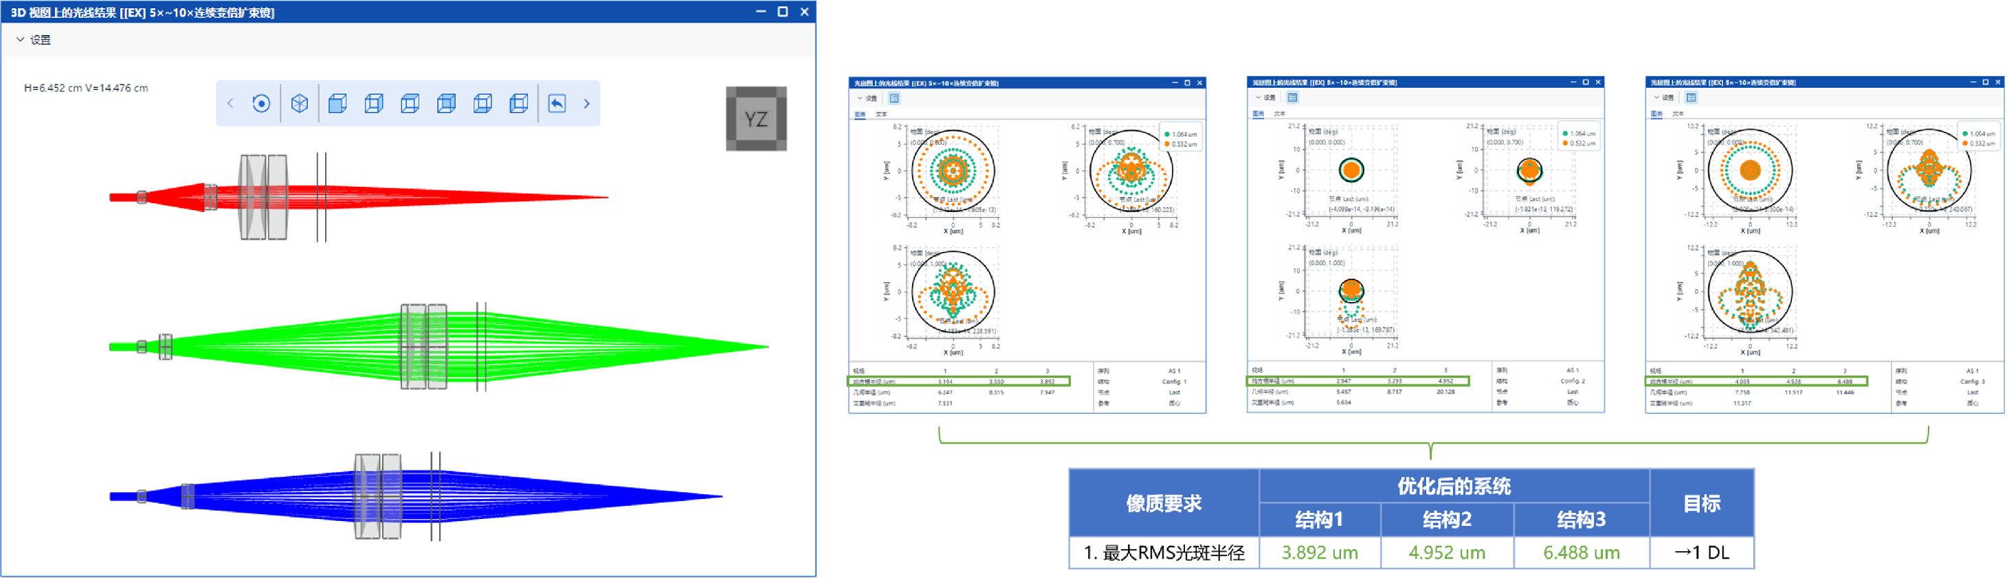The height and width of the screenshot is (578, 2007).
Task: Expand 设置 in the Config 1 spot window
Action: click(867, 99)
